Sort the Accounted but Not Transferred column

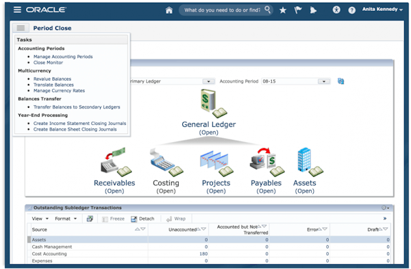[262, 226]
